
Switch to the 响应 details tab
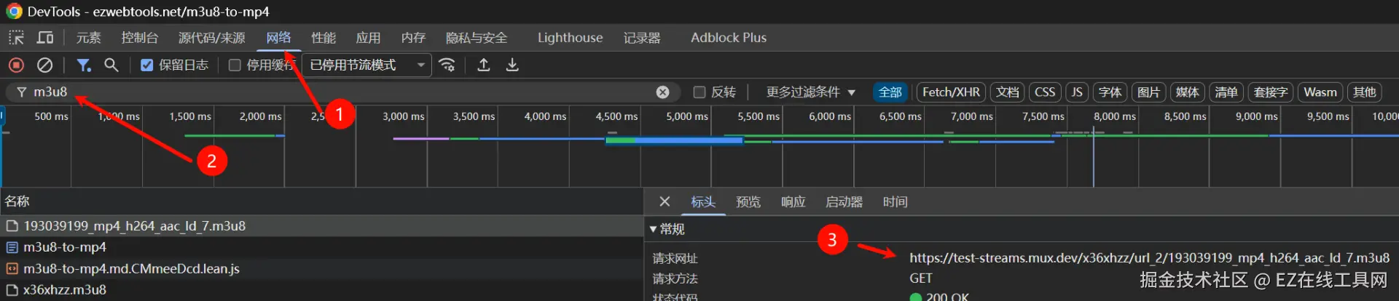point(793,201)
